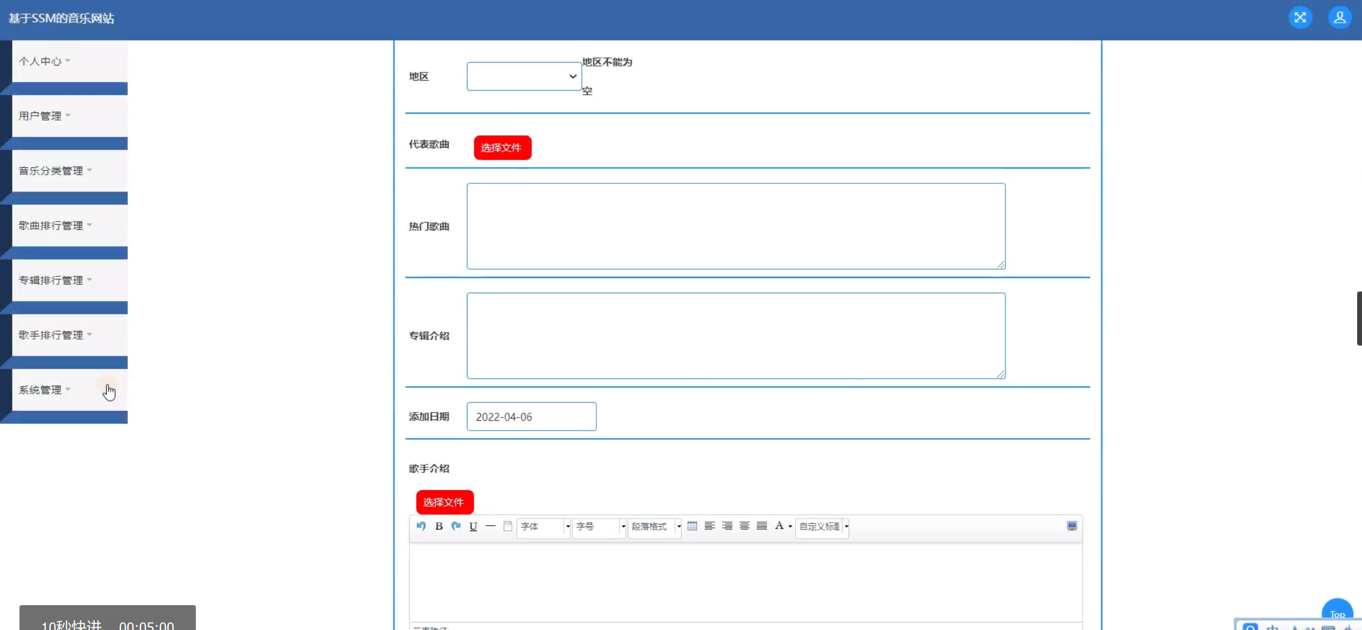
Task: Expand the 专辑排行管理 sidebar menu
Action: [70, 280]
